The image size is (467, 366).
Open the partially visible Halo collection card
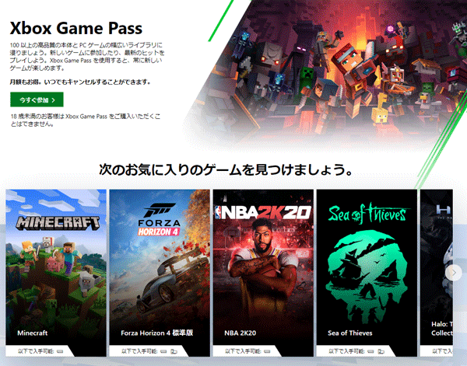pyautogui.click(x=437, y=273)
